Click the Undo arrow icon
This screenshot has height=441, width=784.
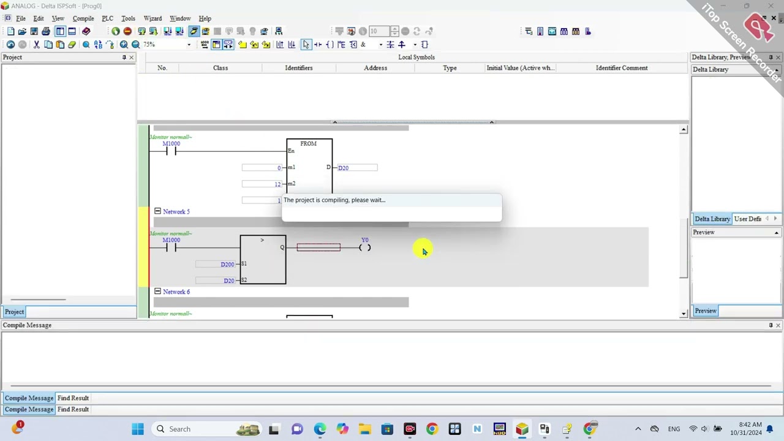10,45
